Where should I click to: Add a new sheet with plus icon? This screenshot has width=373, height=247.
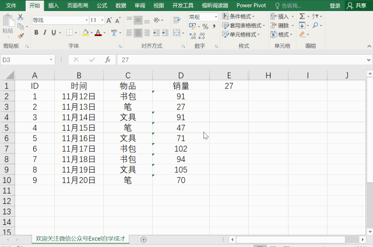143,239
